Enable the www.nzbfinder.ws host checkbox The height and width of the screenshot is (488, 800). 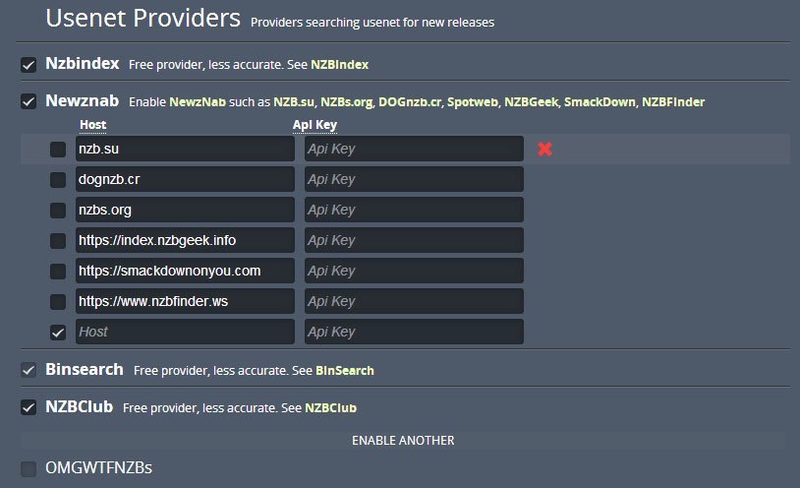[x=58, y=301]
